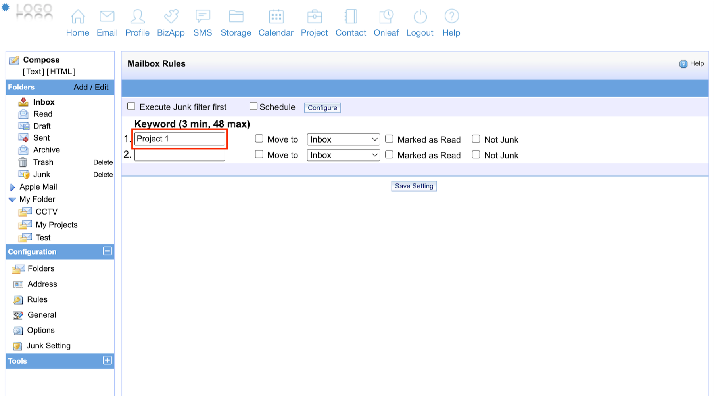Open the rule 1 Move to folder dropdown
This screenshot has height=396, width=714.
[x=343, y=139]
